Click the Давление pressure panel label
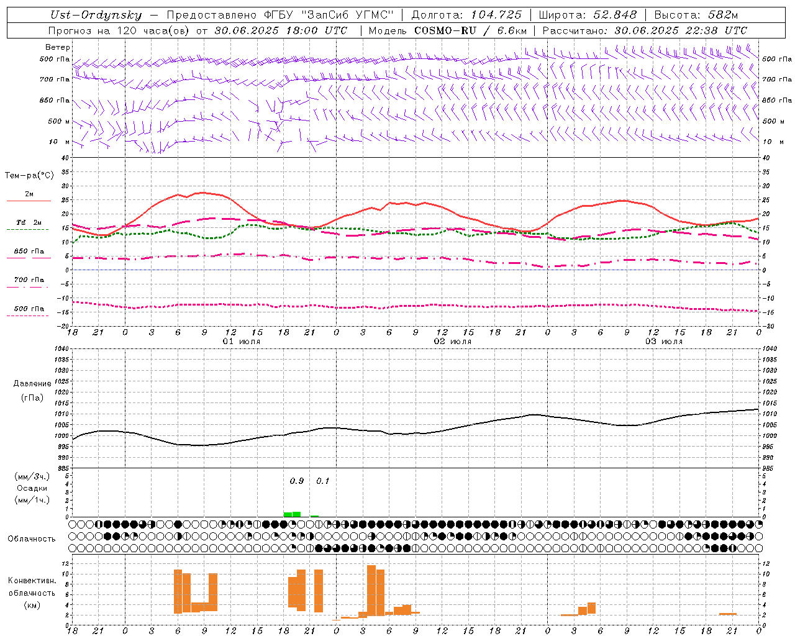795x636 pixels. point(32,384)
